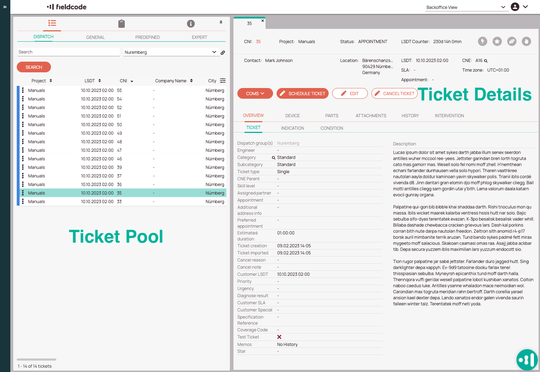Open the Fieldcode chat bubble bottom right
This screenshot has height=372, width=540.
527,360
